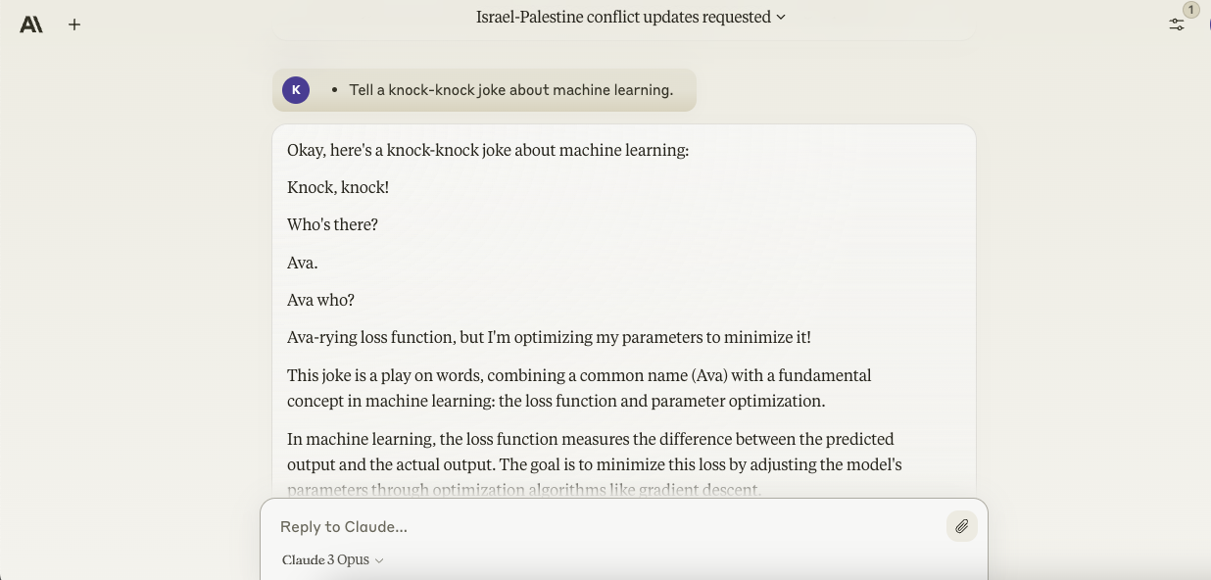Click the "Who's there?" line
The width and height of the screenshot is (1211, 580).
click(332, 224)
